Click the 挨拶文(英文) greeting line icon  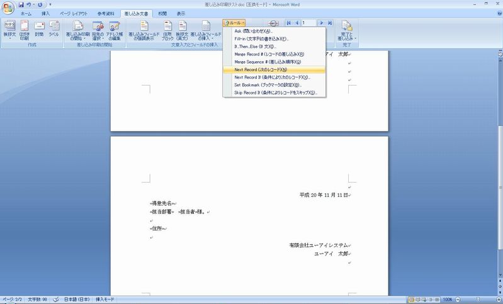tap(182, 30)
